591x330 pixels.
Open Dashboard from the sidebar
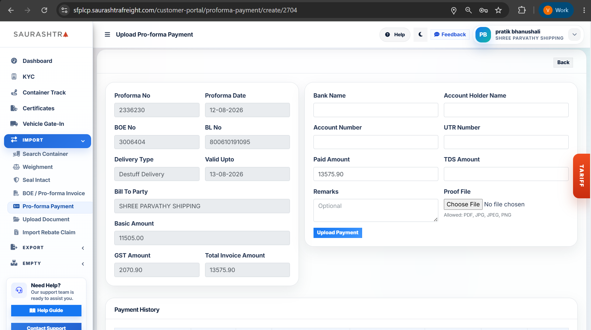tap(37, 61)
